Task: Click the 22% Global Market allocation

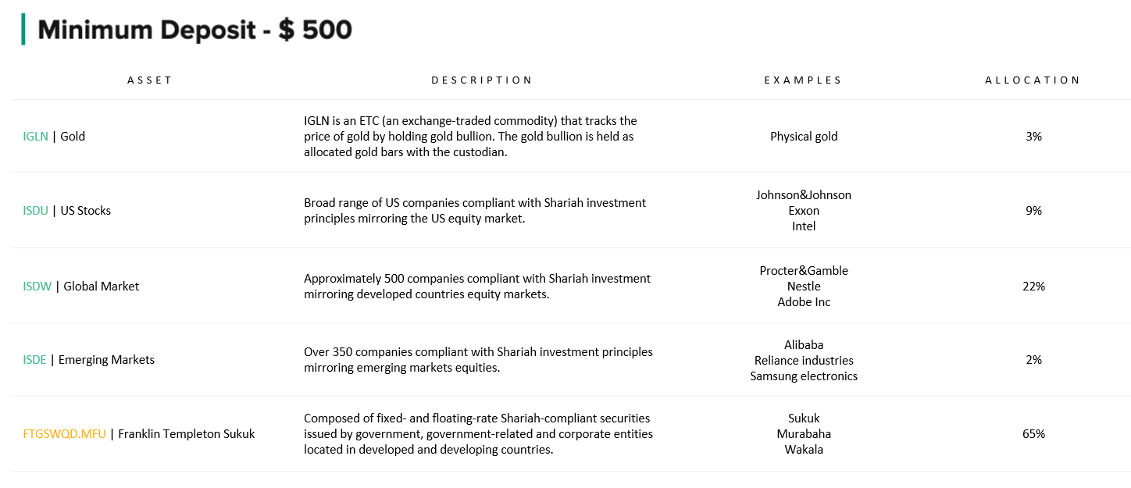Action: 1034,287
